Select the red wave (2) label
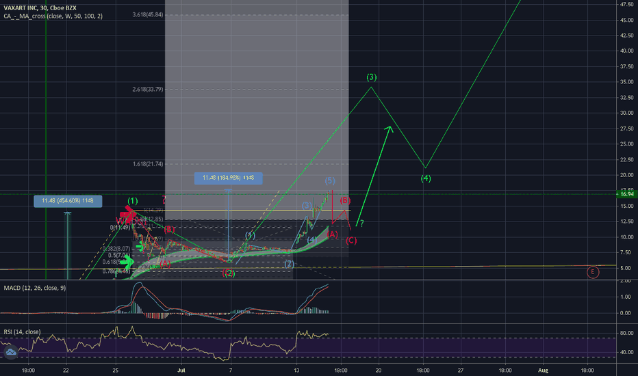638x376 pixels. [229, 273]
